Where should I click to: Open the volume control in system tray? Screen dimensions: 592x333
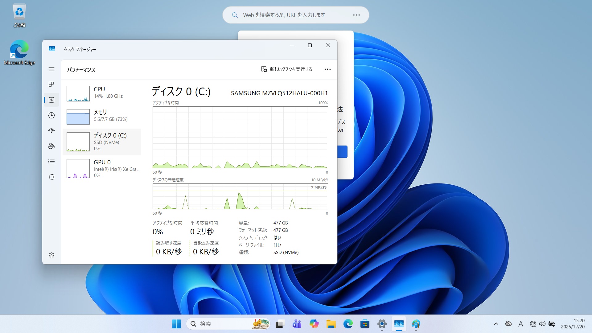tap(542, 324)
